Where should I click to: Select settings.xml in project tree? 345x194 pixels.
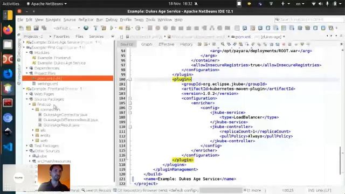tap(48, 84)
